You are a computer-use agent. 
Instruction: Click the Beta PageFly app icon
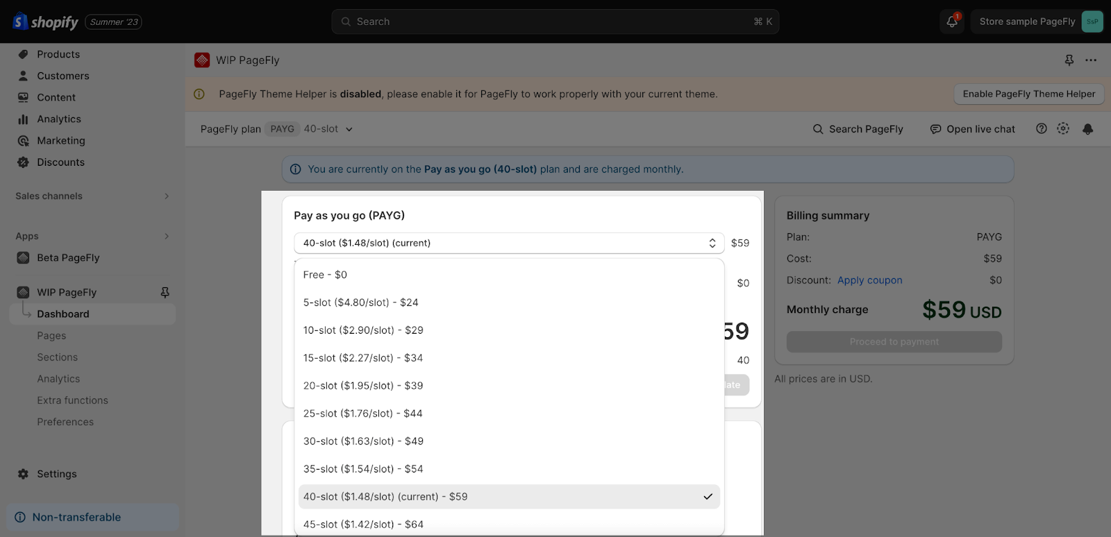click(x=23, y=257)
